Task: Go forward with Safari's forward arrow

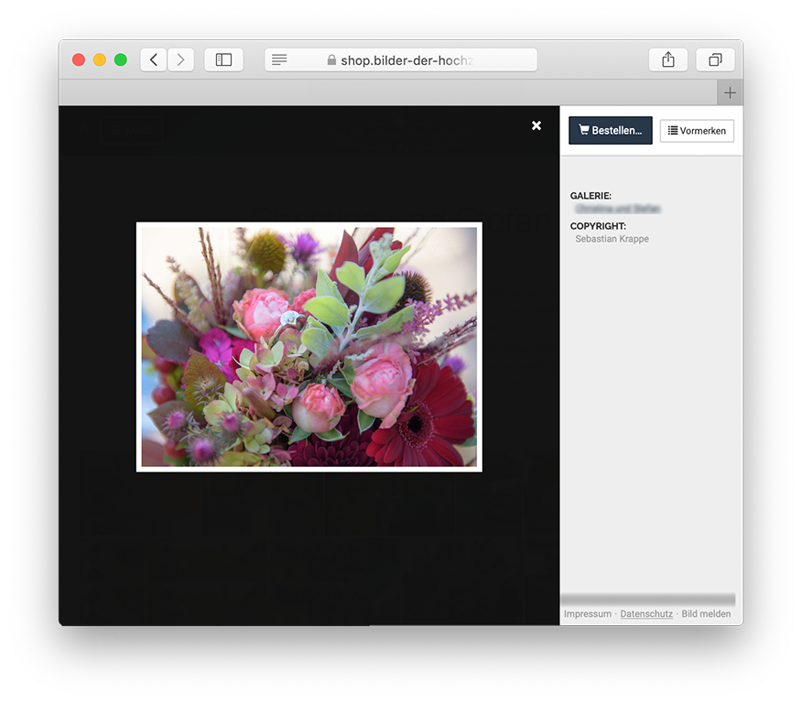Action: [x=180, y=60]
